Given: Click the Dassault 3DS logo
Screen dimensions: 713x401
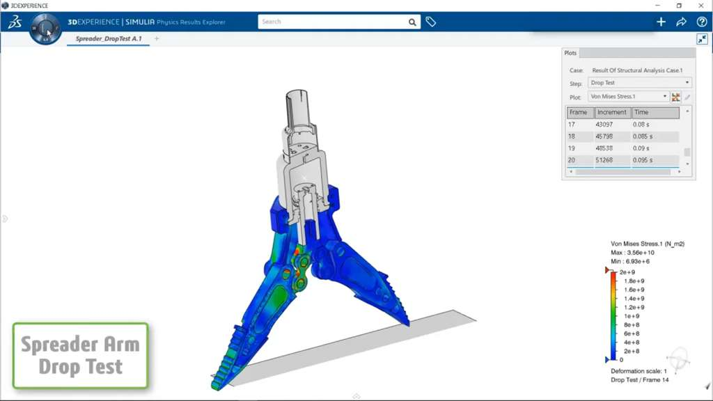Looking at the screenshot, I should [15, 22].
